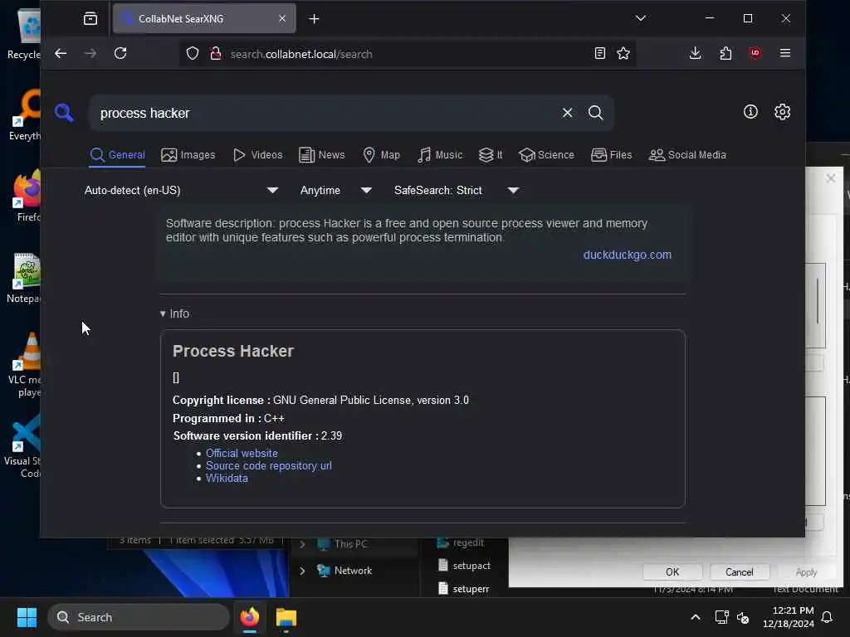Viewport: 850px width, 637px height.
Task: Open SearXNG preferences gear
Action: click(x=782, y=112)
